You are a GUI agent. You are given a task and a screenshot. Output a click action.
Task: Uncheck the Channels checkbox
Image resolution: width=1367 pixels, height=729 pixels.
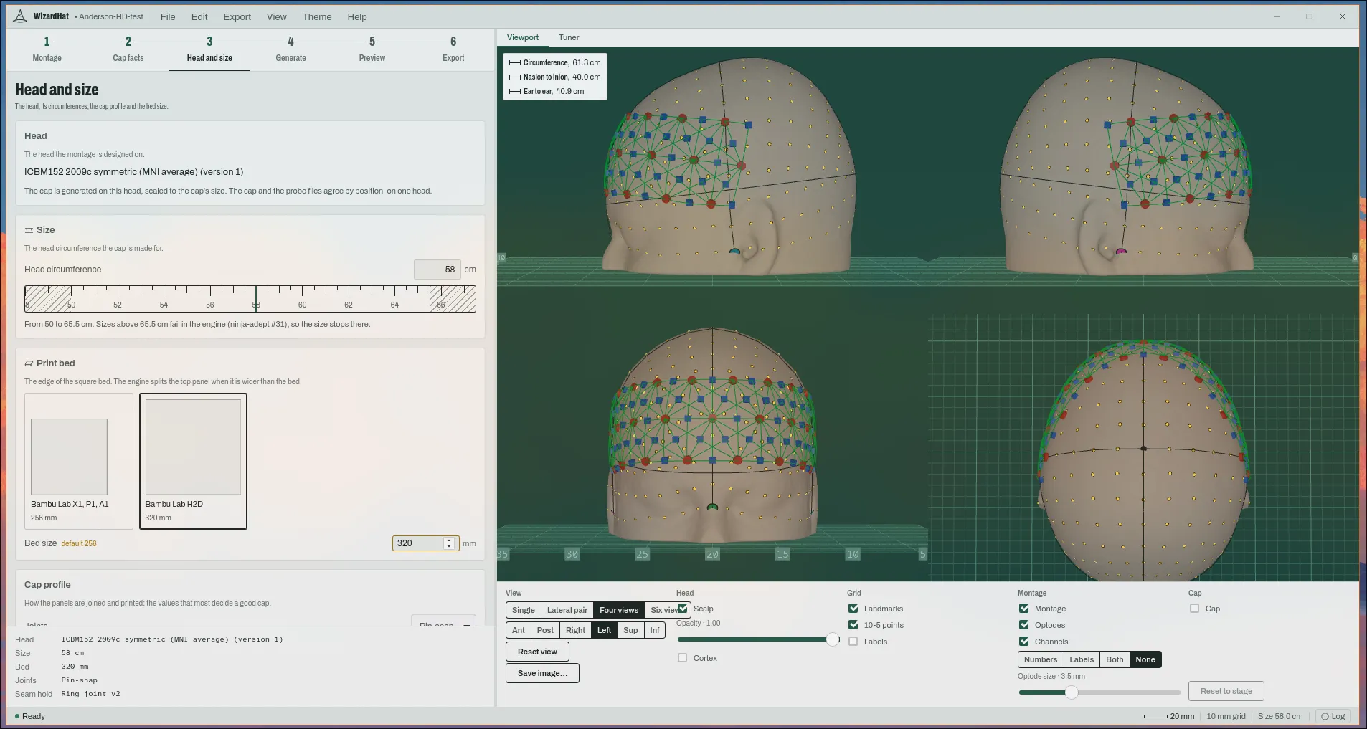pyautogui.click(x=1024, y=642)
